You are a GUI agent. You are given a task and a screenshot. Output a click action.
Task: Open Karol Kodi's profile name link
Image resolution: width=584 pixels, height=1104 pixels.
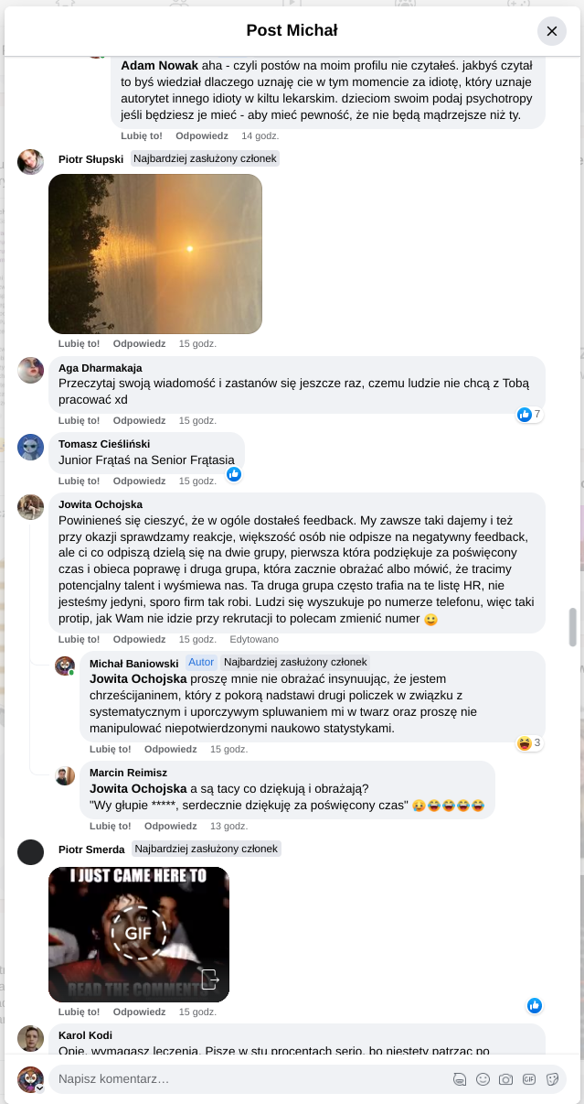coord(84,1035)
